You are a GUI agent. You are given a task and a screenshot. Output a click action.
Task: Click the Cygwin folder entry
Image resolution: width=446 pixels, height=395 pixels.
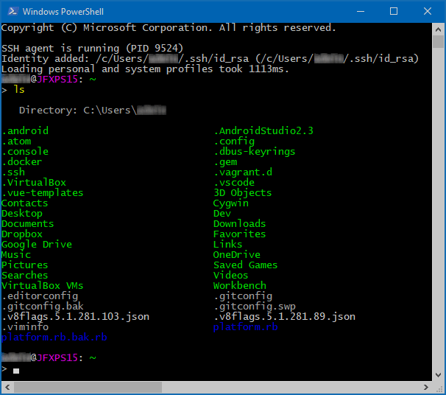[231, 203]
